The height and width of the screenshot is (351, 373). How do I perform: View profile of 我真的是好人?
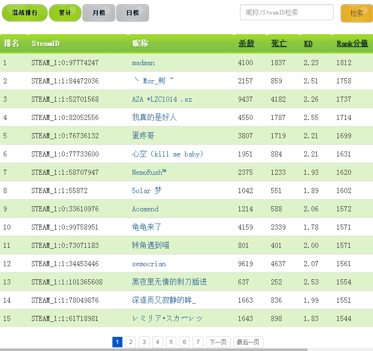click(x=154, y=118)
